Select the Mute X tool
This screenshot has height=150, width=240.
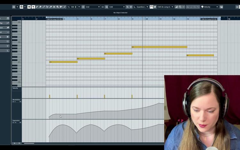[54, 7]
